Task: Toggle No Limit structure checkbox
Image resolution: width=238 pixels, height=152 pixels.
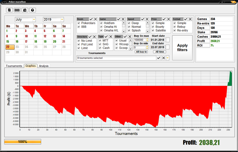Action: 79,41
